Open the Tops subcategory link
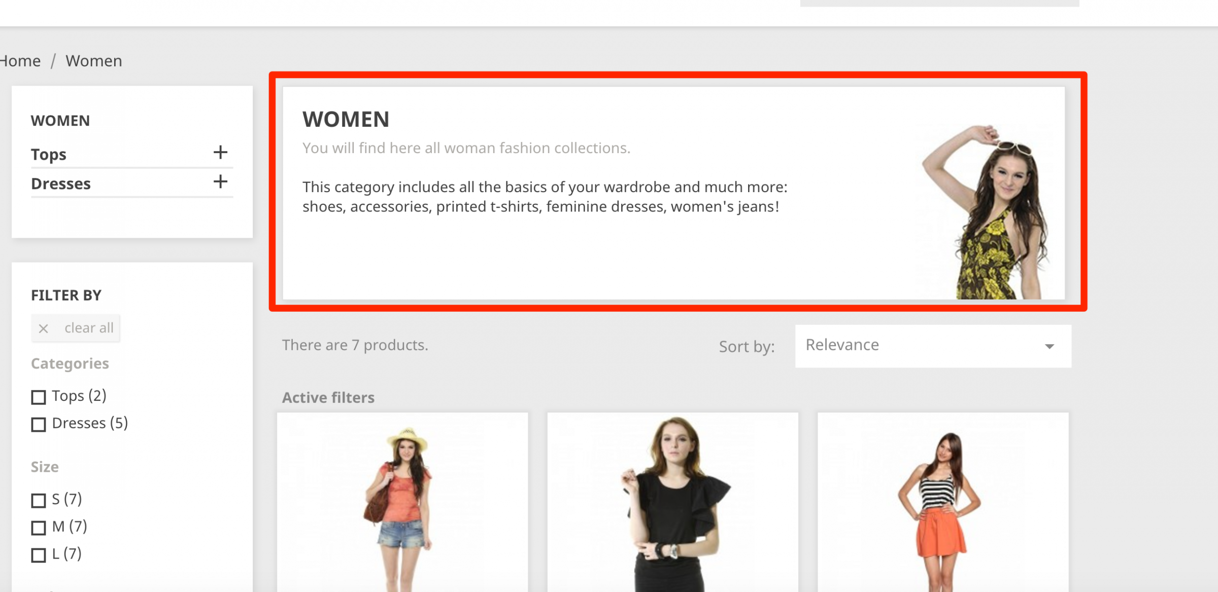The width and height of the screenshot is (1218, 592). coord(49,154)
